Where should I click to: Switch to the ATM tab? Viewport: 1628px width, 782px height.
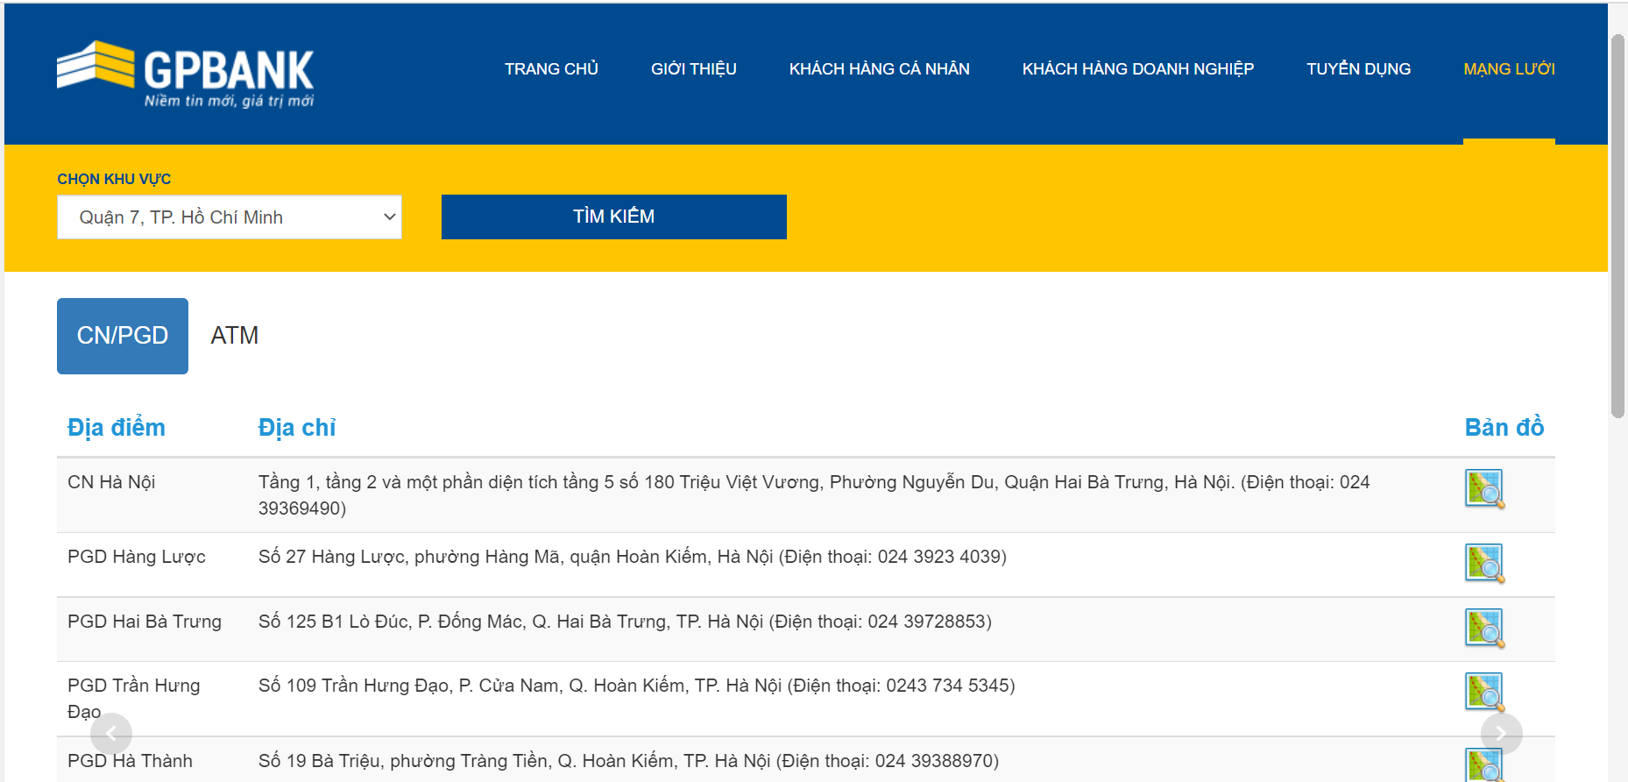[x=235, y=336]
